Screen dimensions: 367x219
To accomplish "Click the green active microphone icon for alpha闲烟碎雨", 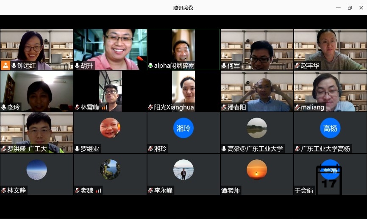I will 150,66.
